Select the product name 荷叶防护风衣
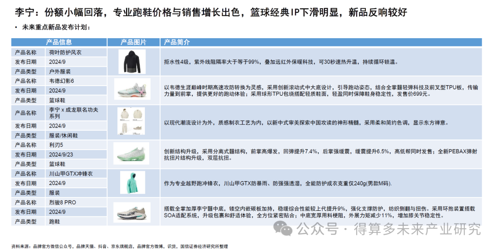This screenshot has width=497, height=249. pyautogui.click(x=65, y=52)
